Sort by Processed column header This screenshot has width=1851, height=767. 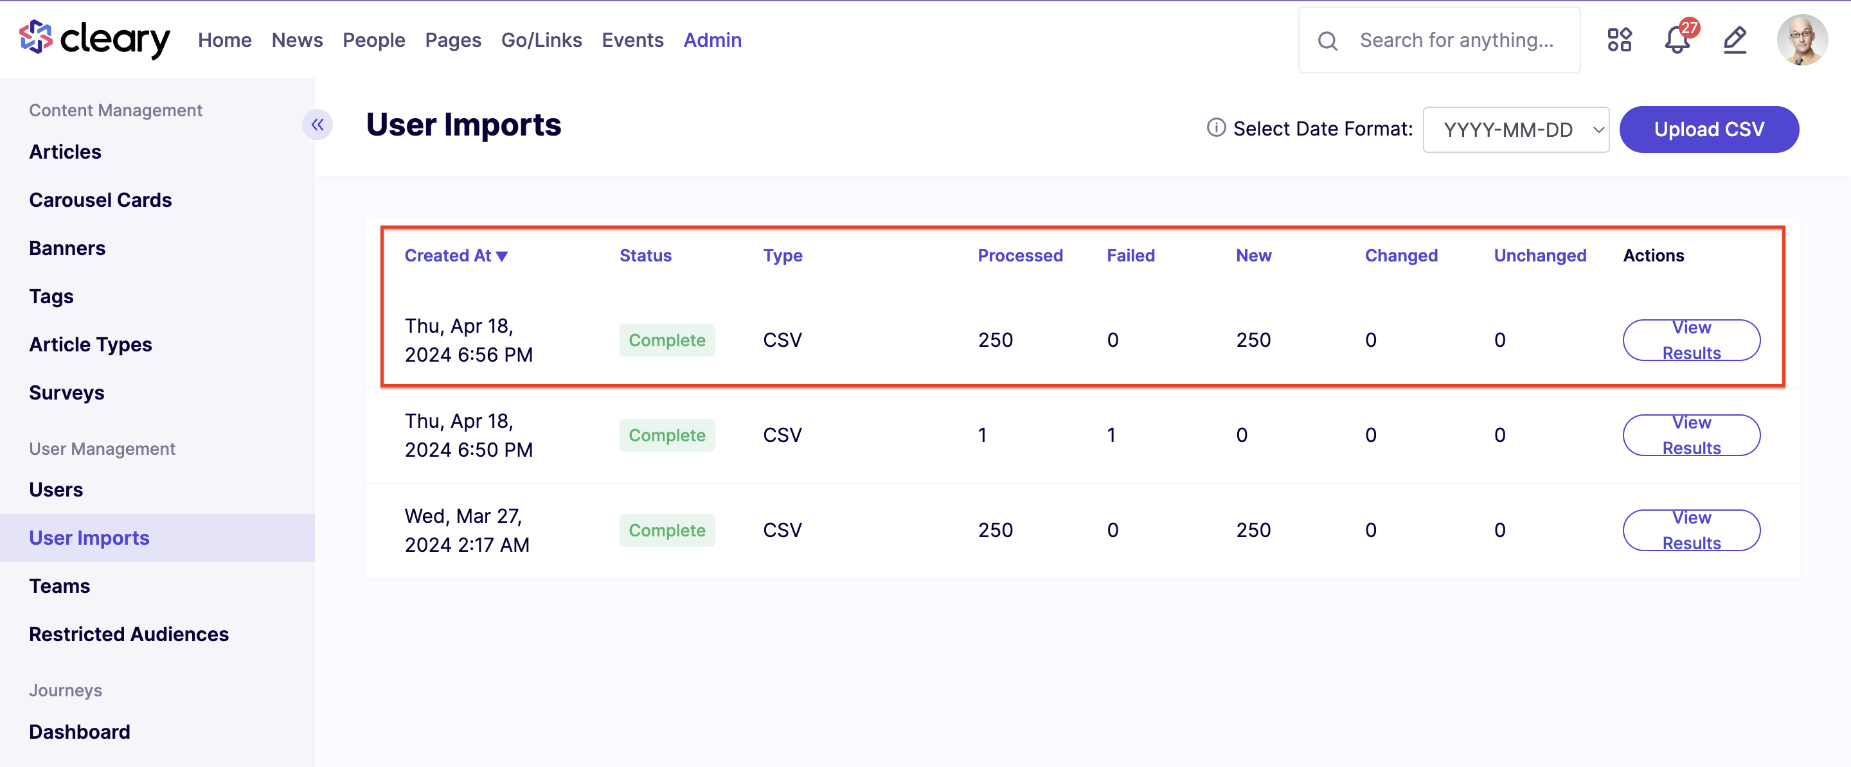1019,256
